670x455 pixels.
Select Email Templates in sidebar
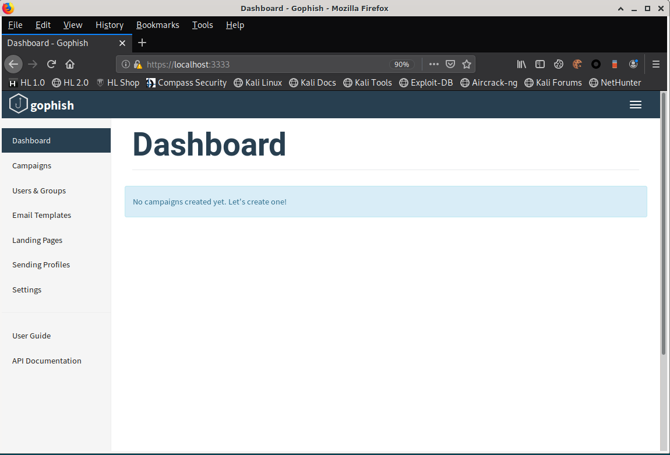[x=41, y=215]
